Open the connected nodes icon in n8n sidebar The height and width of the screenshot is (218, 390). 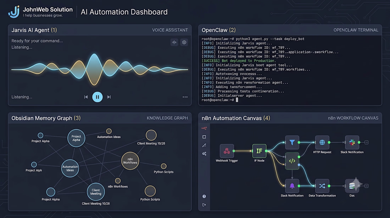(204, 154)
